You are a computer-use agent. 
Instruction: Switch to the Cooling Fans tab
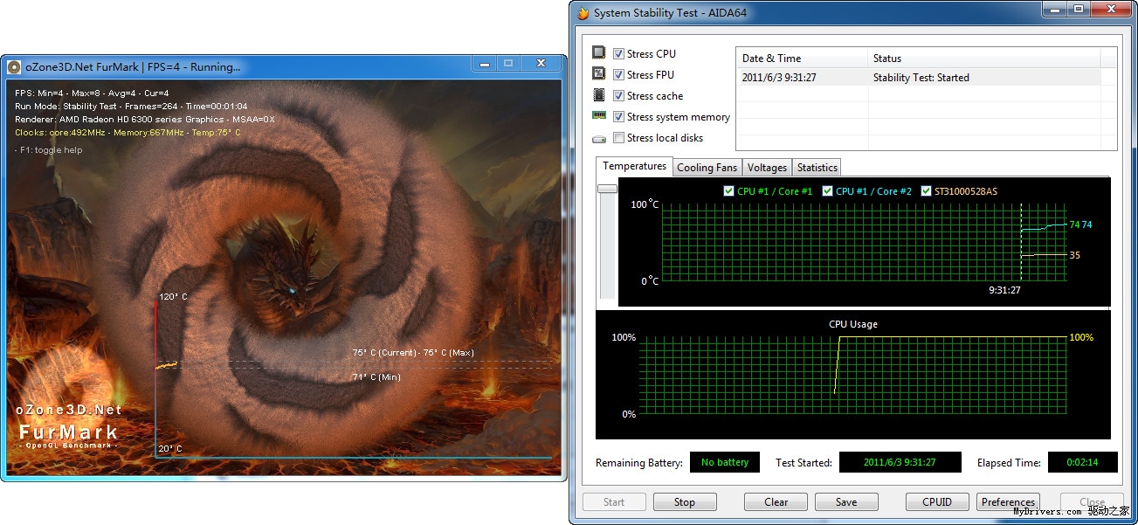tap(707, 168)
